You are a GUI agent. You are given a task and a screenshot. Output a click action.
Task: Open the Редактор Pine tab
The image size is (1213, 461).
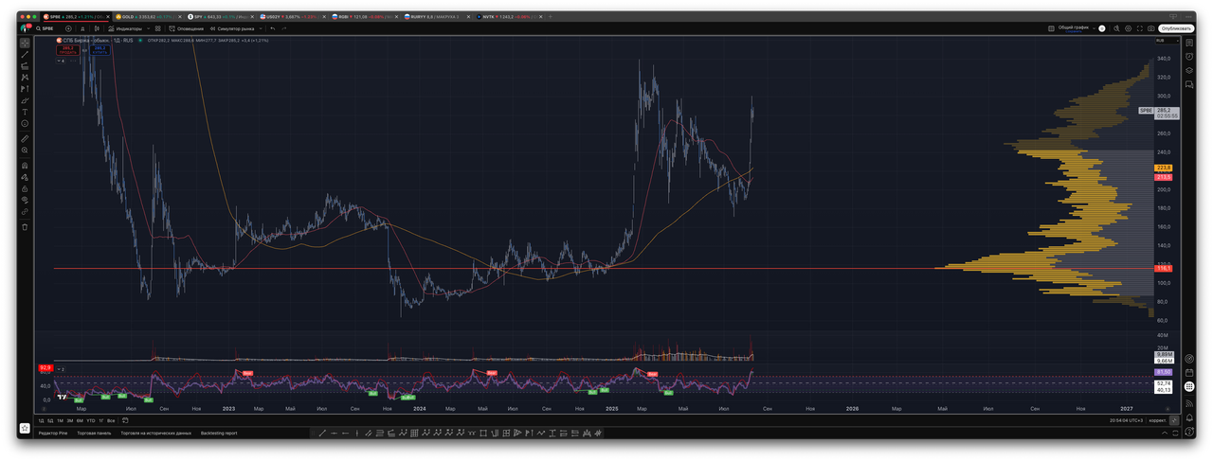click(x=53, y=433)
